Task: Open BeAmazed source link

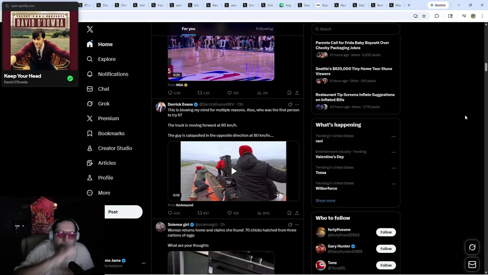Action: click(x=185, y=205)
